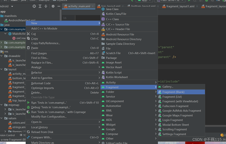
Task: Expand the Service submenu arrow
Action: (156, 96)
